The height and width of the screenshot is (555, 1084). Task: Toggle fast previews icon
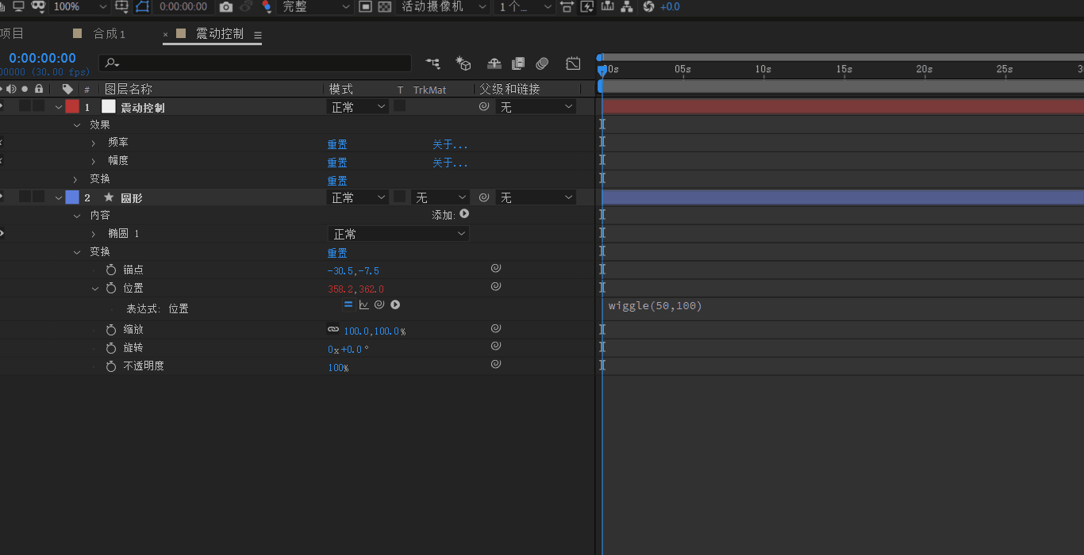(587, 6)
